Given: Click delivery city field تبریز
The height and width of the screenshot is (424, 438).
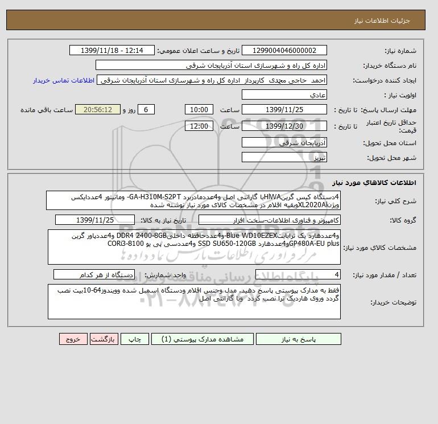Looking at the screenshot, I should [x=284, y=157].
